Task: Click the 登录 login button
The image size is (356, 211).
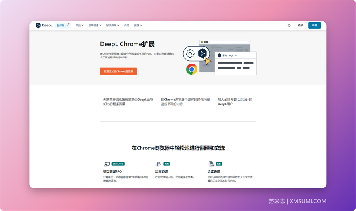Action: (x=300, y=25)
